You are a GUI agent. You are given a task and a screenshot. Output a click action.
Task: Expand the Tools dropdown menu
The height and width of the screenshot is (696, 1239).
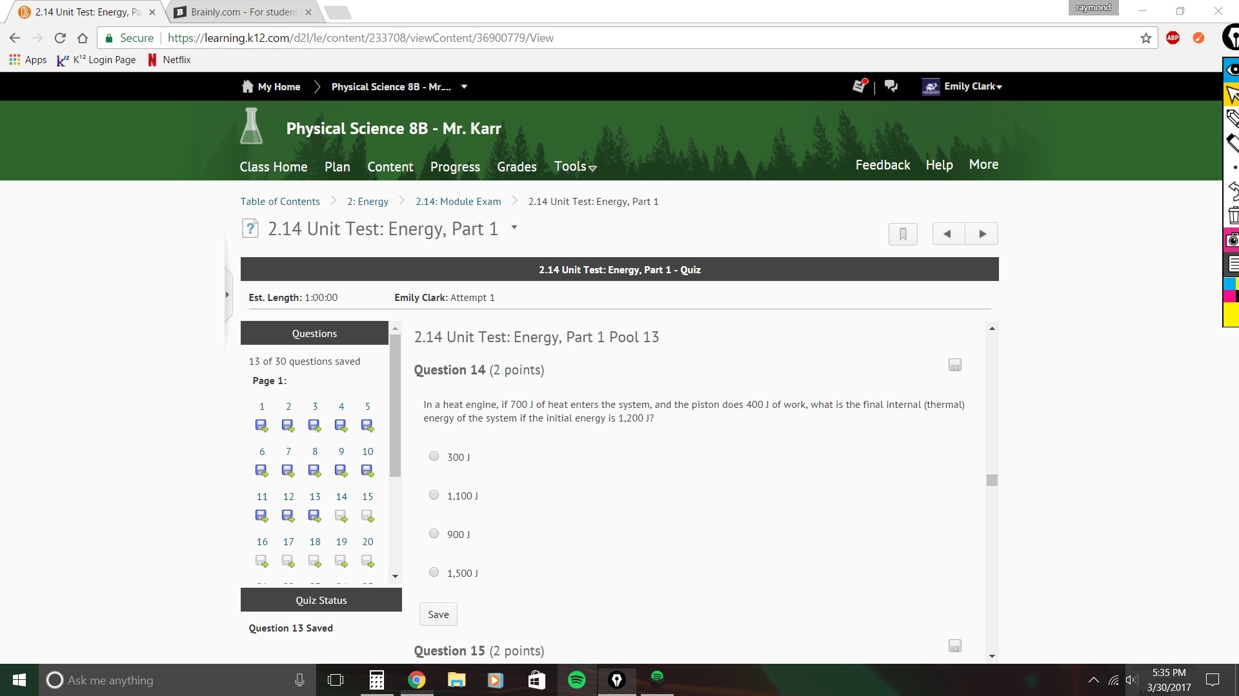pyautogui.click(x=575, y=167)
